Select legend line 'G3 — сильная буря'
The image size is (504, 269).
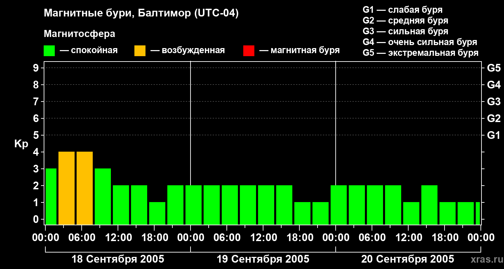pyautogui.click(x=406, y=31)
